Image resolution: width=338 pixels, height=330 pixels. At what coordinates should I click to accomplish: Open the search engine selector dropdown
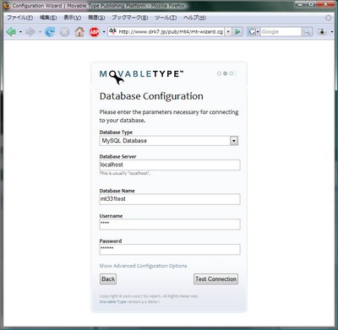click(x=253, y=32)
